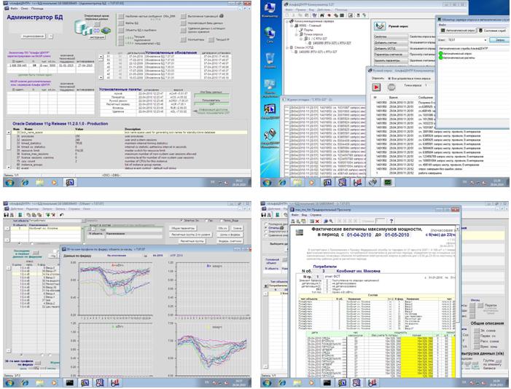This screenshot has width=511, height=389.
Task: Collapse the Список УСПД tree node
Action: coord(287,47)
